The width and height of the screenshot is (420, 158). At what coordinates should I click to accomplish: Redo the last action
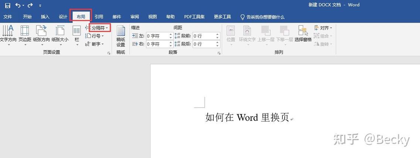30,5
